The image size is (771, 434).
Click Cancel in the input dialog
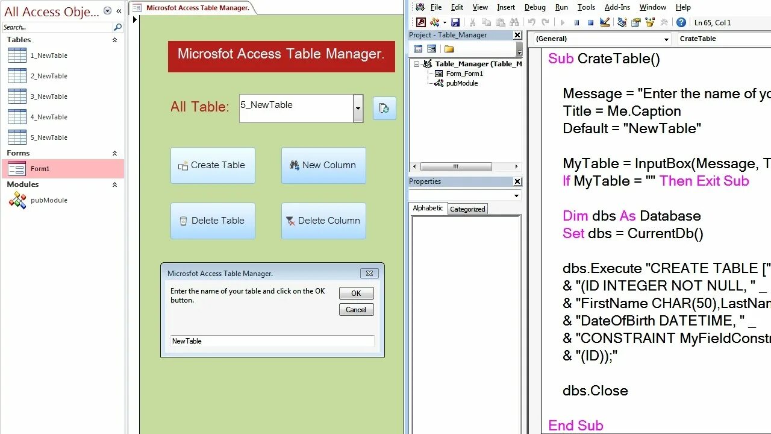[x=356, y=310]
